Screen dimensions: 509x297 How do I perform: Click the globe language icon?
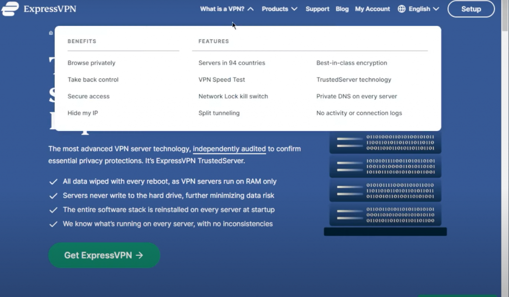coord(402,9)
